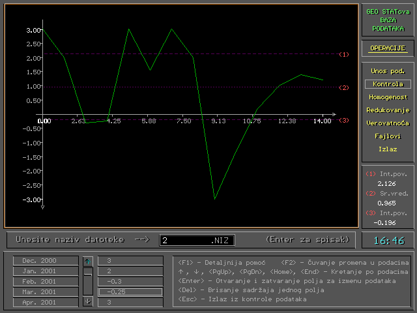Select the Feb. 2001 value field -0.3
417x313 pixels.
[x=130, y=281]
